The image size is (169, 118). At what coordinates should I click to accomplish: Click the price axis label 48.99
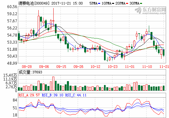pos(12,63)
